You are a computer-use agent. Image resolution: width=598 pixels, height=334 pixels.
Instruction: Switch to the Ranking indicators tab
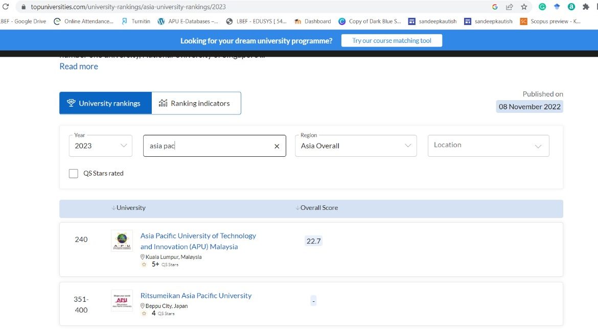coord(196,103)
